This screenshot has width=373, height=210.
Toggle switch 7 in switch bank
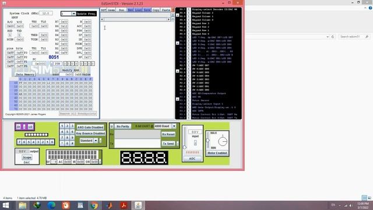click(x=19, y=142)
